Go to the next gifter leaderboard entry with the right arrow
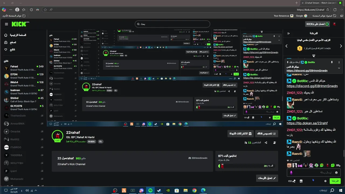This screenshot has width=345, height=194. pos(341,46)
